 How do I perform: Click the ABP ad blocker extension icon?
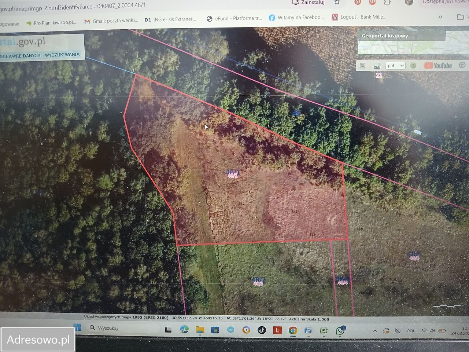click(x=373, y=2)
